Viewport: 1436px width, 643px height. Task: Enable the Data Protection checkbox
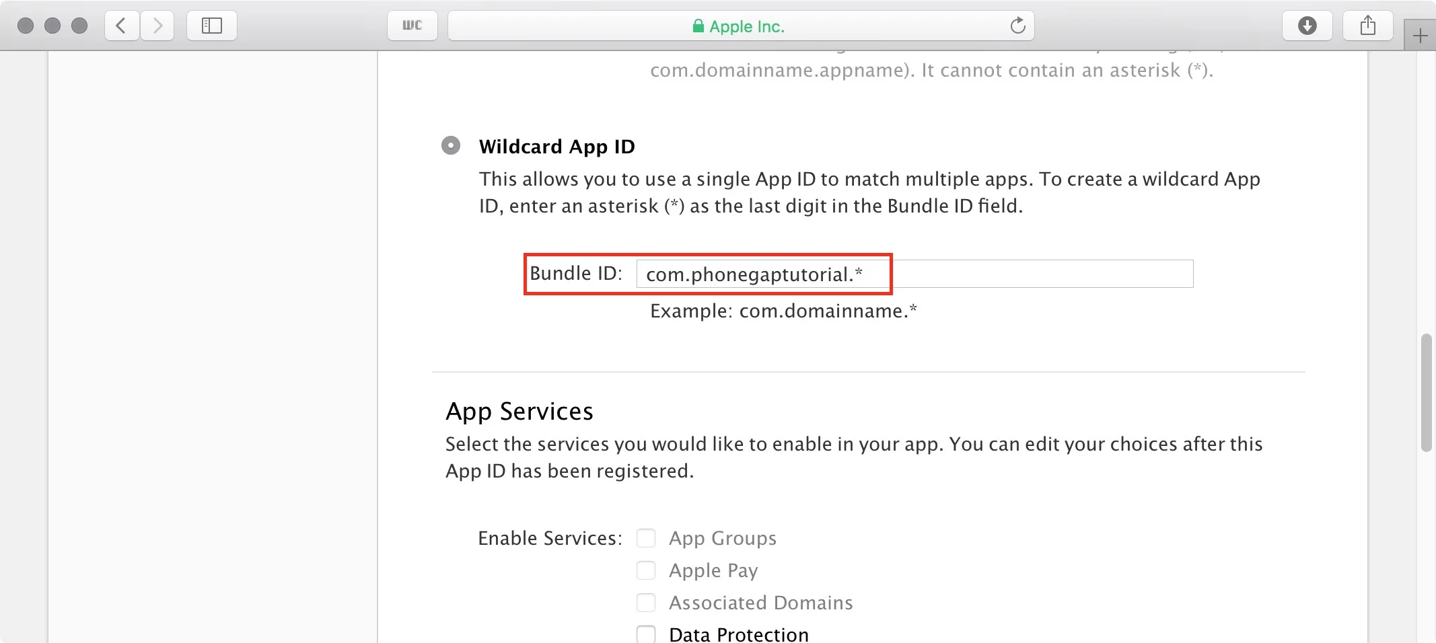(x=646, y=634)
